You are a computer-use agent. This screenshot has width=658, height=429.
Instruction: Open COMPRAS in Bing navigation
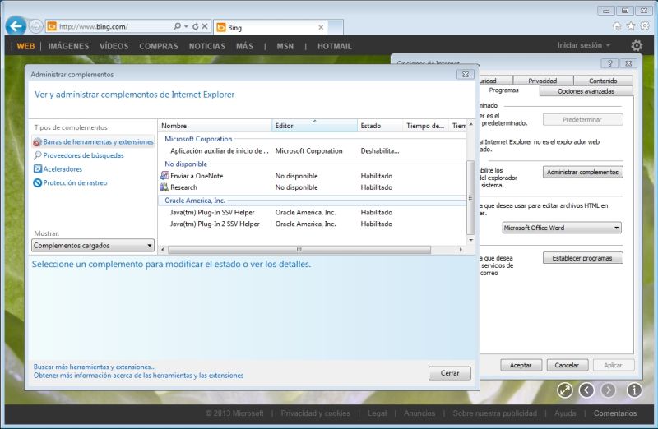point(159,46)
